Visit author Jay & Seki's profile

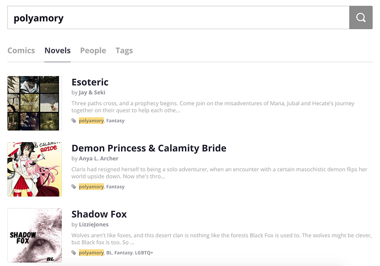point(92,93)
